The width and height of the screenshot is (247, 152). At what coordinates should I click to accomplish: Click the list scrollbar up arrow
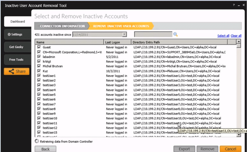tap(239, 42)
